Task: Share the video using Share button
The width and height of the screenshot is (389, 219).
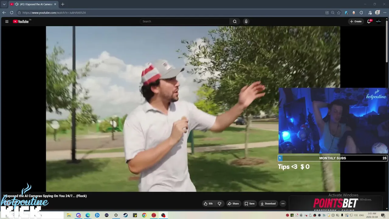Action: coord(233,204)
